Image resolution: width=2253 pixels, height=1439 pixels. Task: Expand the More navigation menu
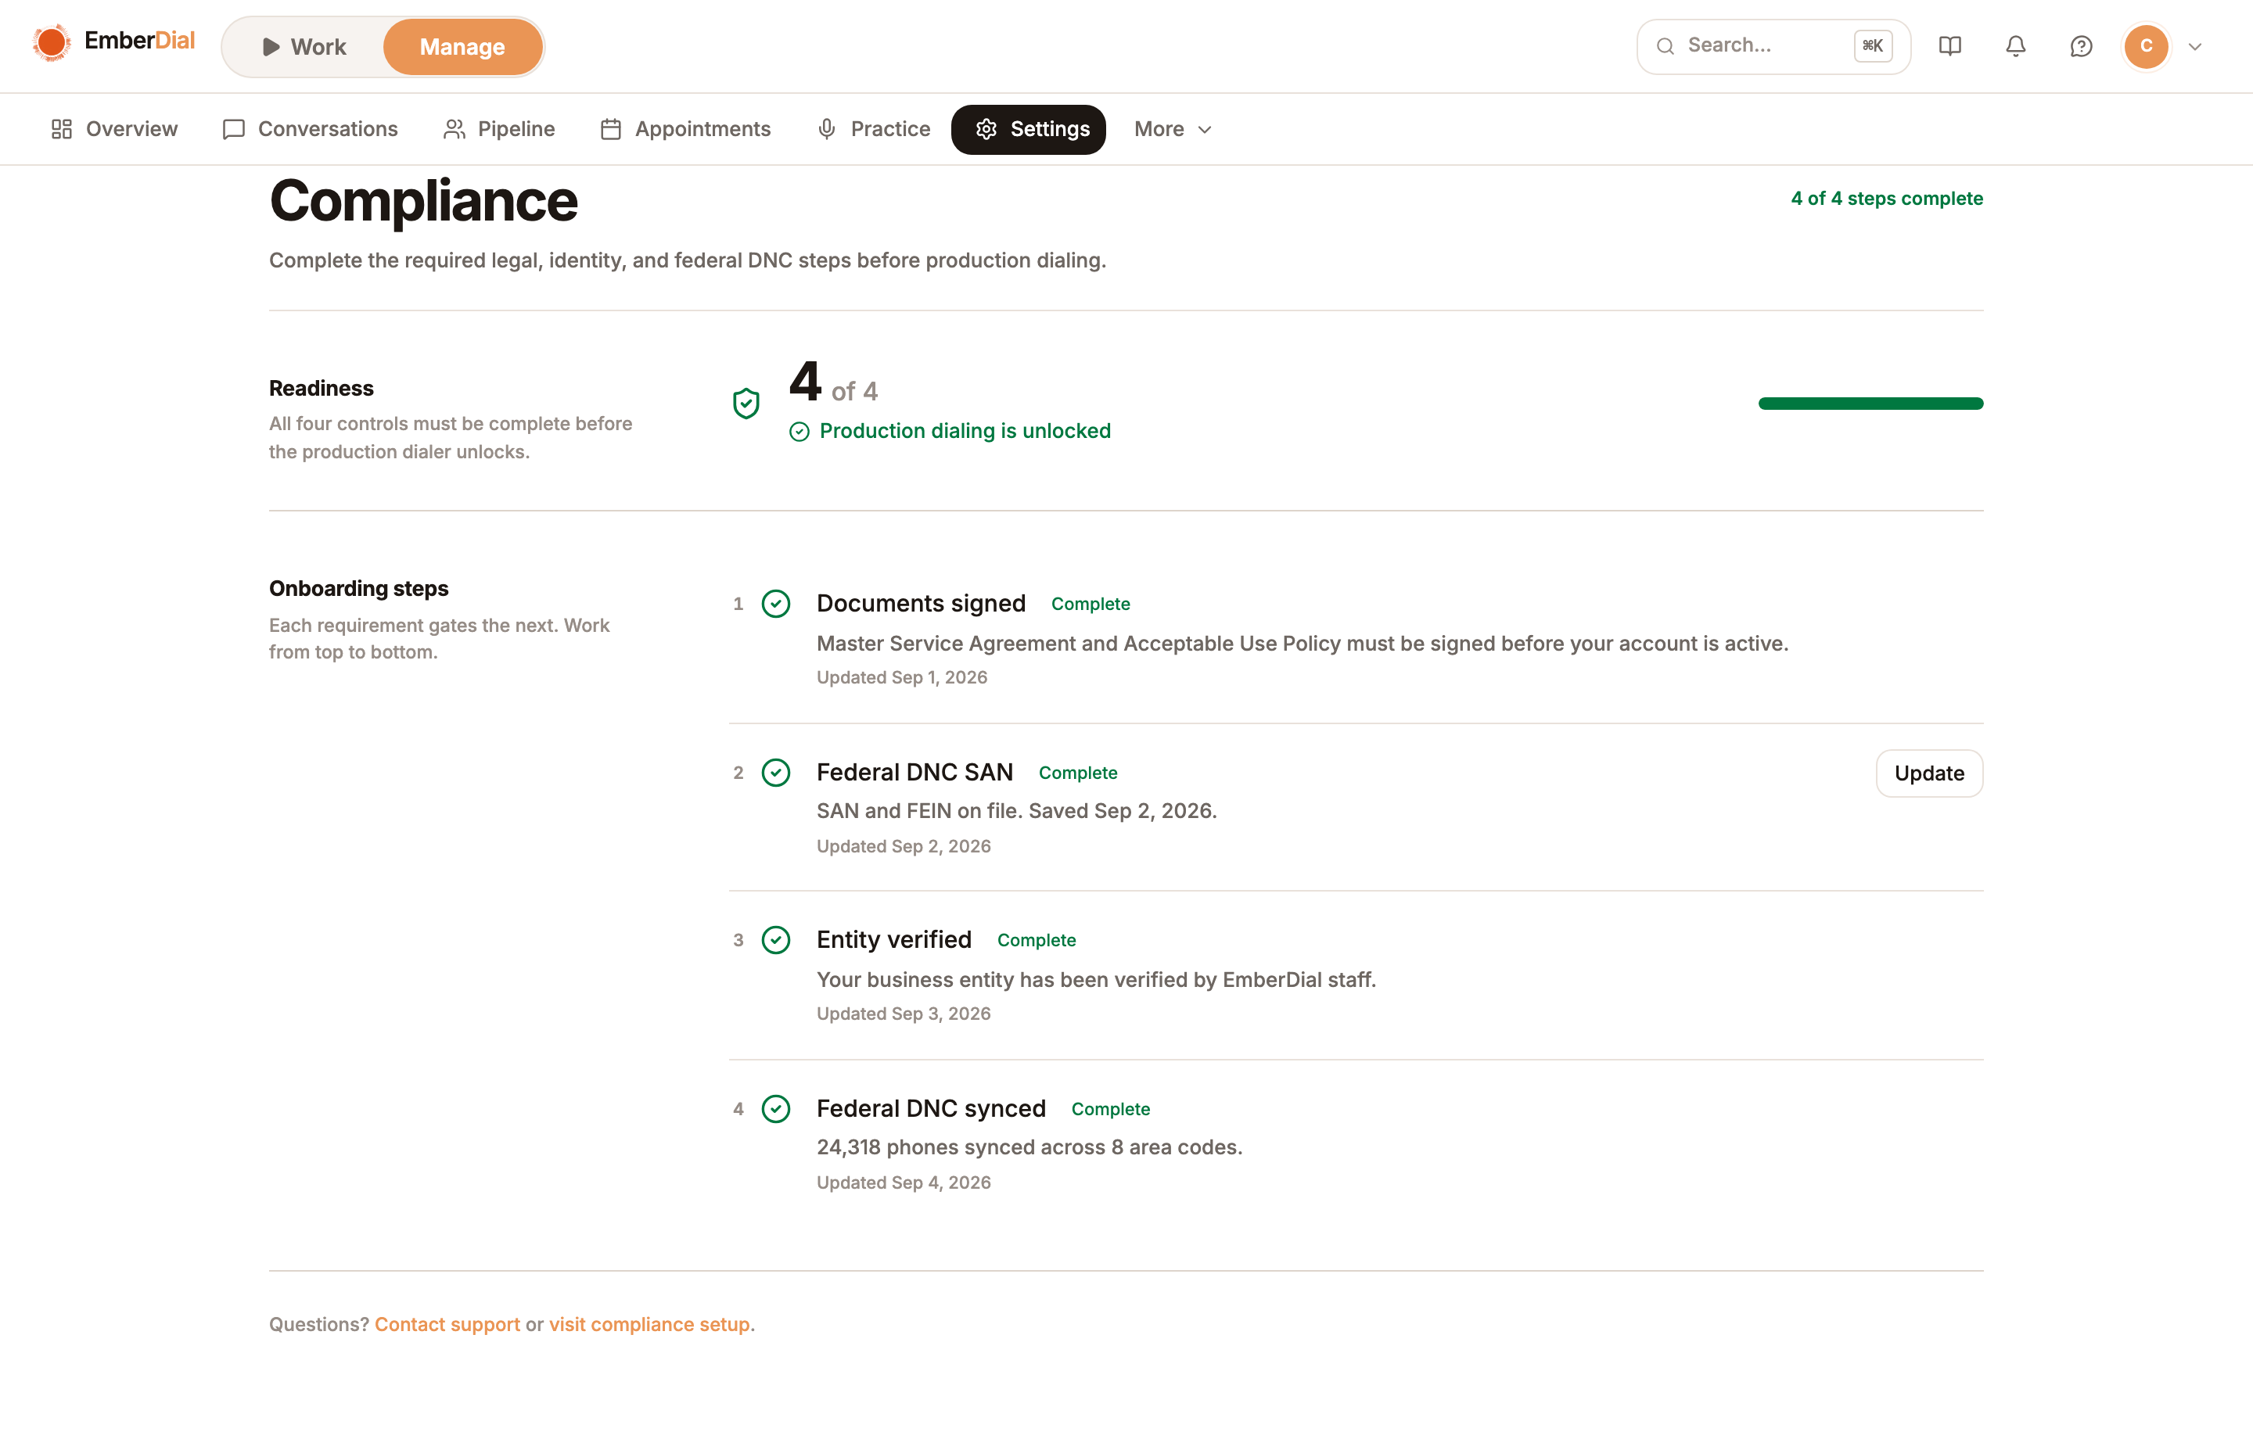click(1173, 129)
